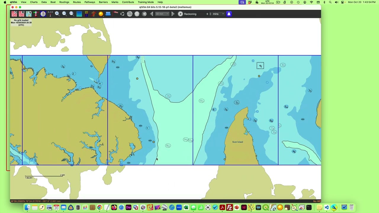Click the R raster chart toolbar icon

(x=21, y=14)
